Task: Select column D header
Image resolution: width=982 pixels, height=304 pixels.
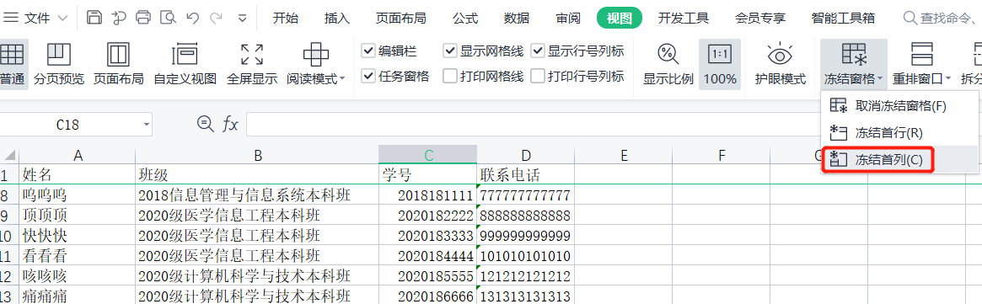Action: click(526, 155)
